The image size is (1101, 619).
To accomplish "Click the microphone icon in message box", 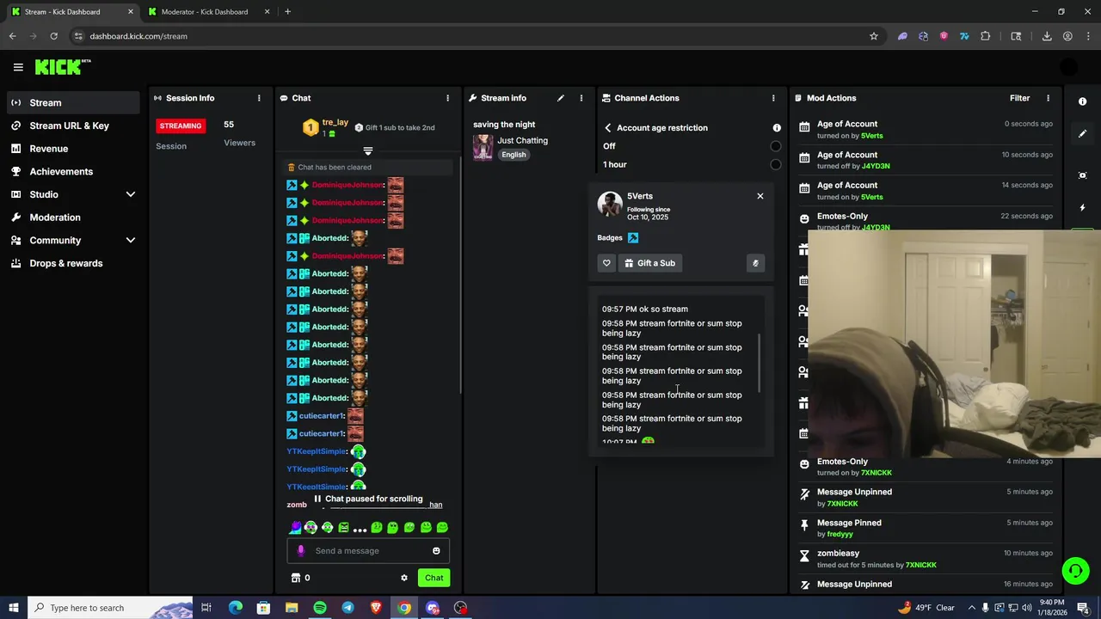I will pos(300,551).
